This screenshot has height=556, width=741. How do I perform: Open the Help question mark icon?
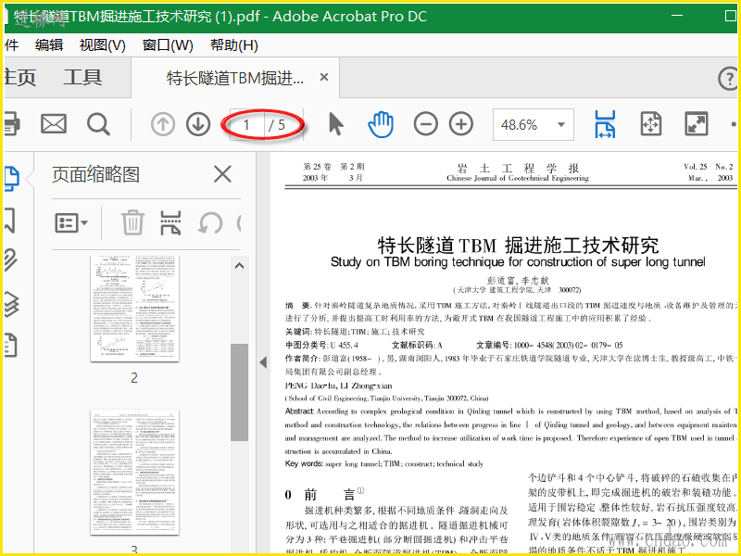pyautogui.click(x=728, y=79)
